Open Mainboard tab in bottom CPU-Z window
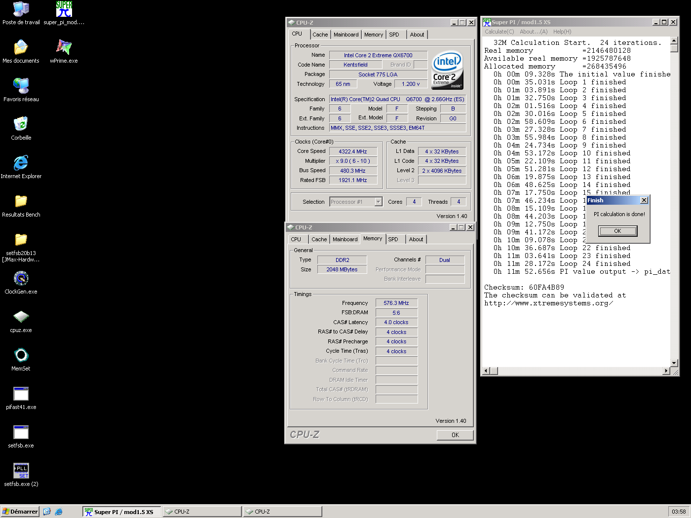This screenshot has height=518, width=691. coord(345,239)
